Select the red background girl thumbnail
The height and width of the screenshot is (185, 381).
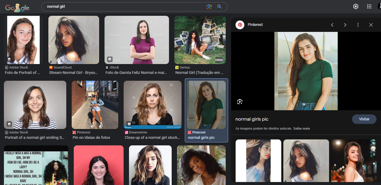point(99,165)
